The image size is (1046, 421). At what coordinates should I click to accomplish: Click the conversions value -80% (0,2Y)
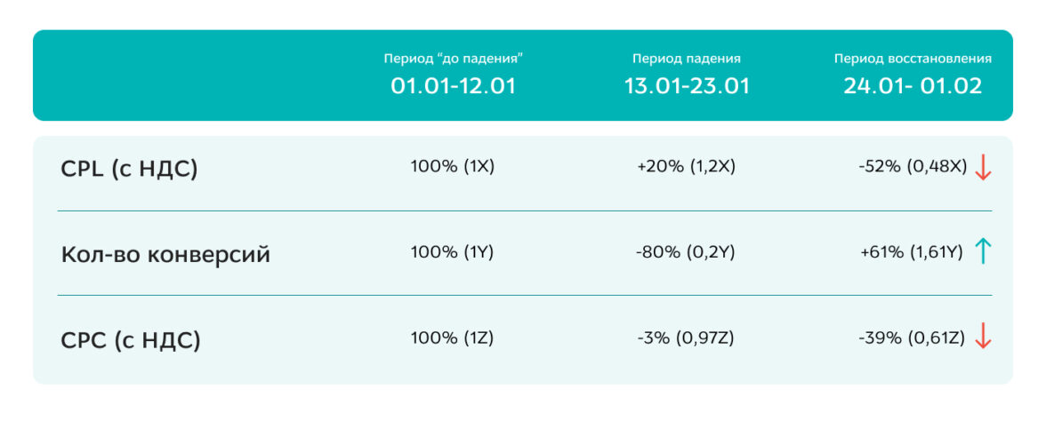687,252
